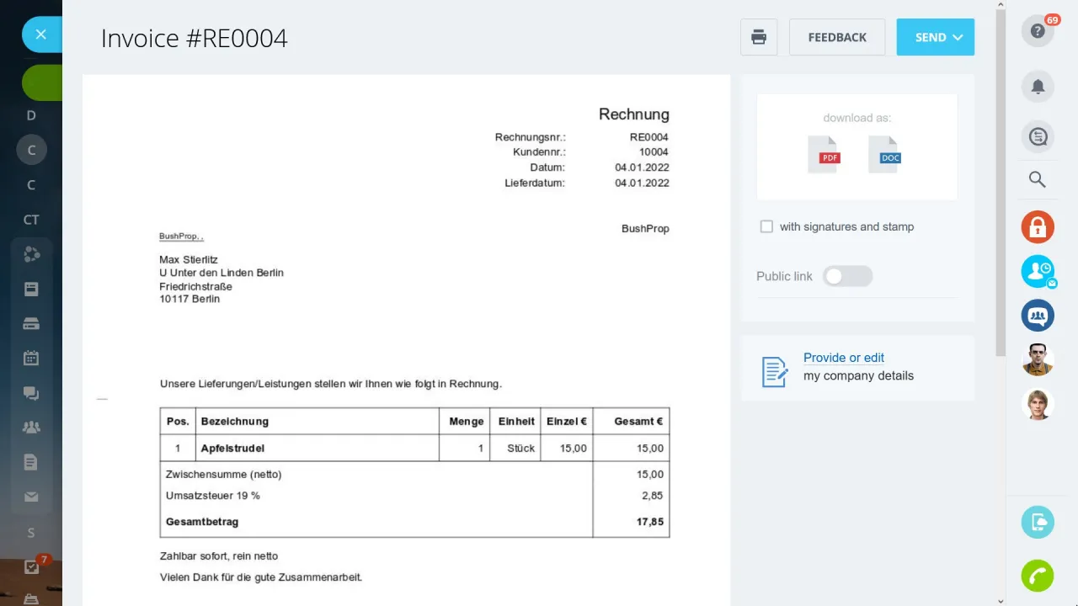Select the D workspace in the left sidebar
Image resolution: width=1078 pixels, height=606 pixels.
(x=30, y=114)
